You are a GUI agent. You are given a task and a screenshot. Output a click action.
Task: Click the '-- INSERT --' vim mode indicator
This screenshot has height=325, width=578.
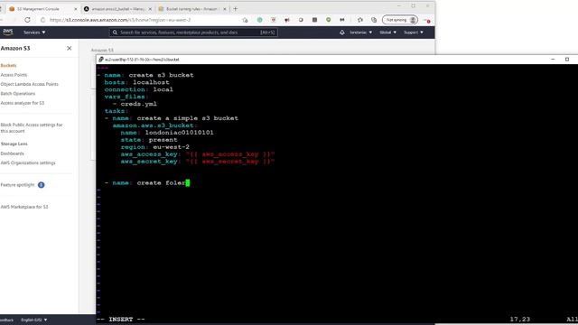click(121, 320)
